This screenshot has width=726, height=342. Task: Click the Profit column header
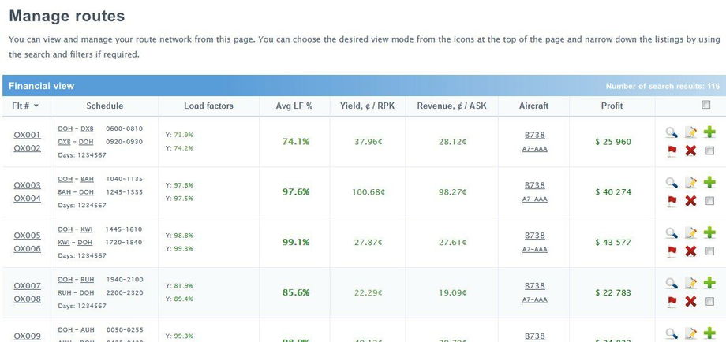coord(612,106)
